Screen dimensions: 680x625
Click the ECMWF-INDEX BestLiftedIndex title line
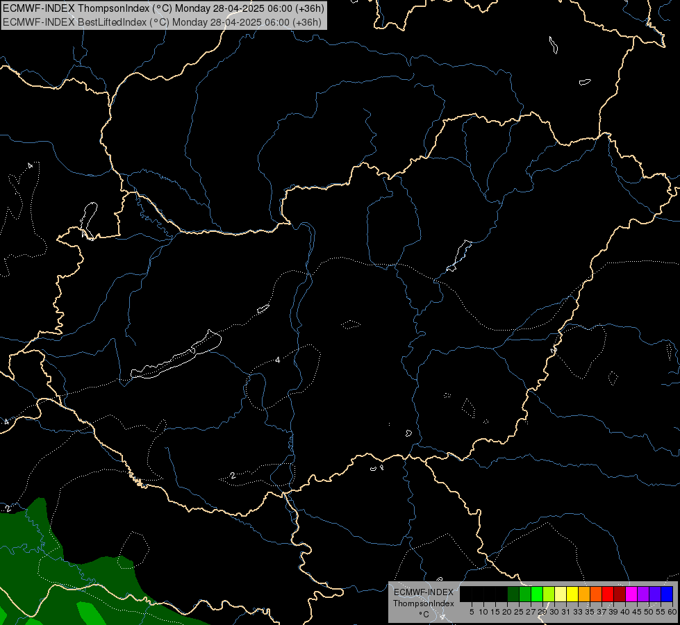tap(163, 22)
